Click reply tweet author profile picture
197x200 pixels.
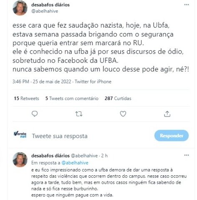[20, 159]
